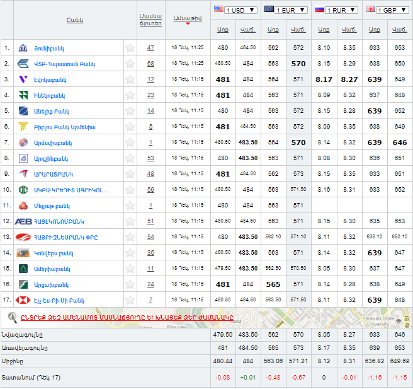Click the Mellat bank logo icon
The image size is (413, 389).
coord(23,206)
